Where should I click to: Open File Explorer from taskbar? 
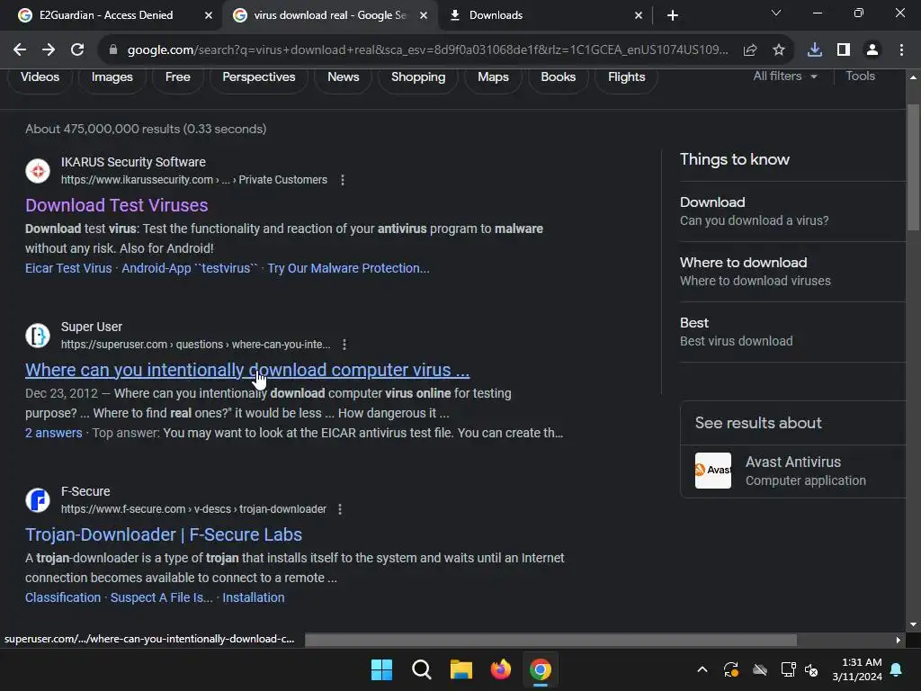coord(461,669)
